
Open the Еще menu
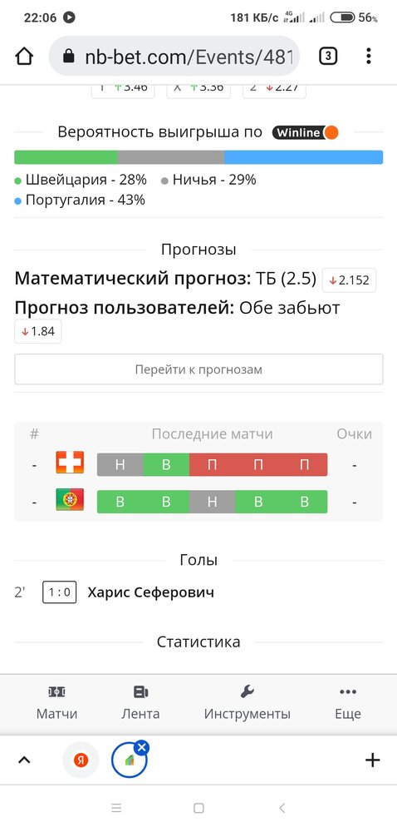click(348, 702)
